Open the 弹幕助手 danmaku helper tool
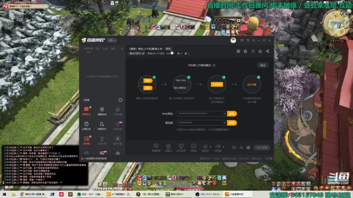Image resolution: width=353 pixels, height=198 pixels. 86,111
